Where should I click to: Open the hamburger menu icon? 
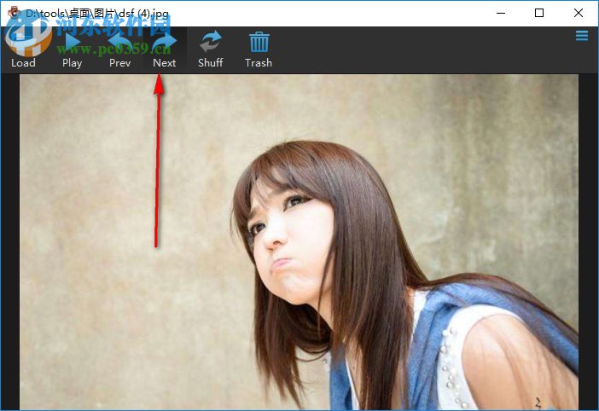click(x=582, y=36)
